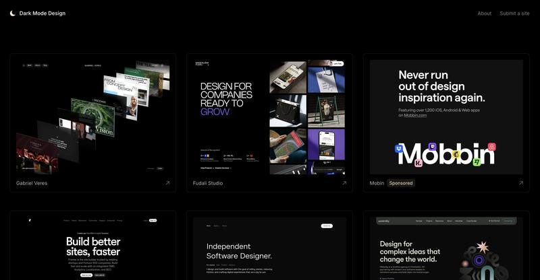Click the Airbnb icon on Mobbin logo
540x280 pixels.
click(x=492, y=147)
